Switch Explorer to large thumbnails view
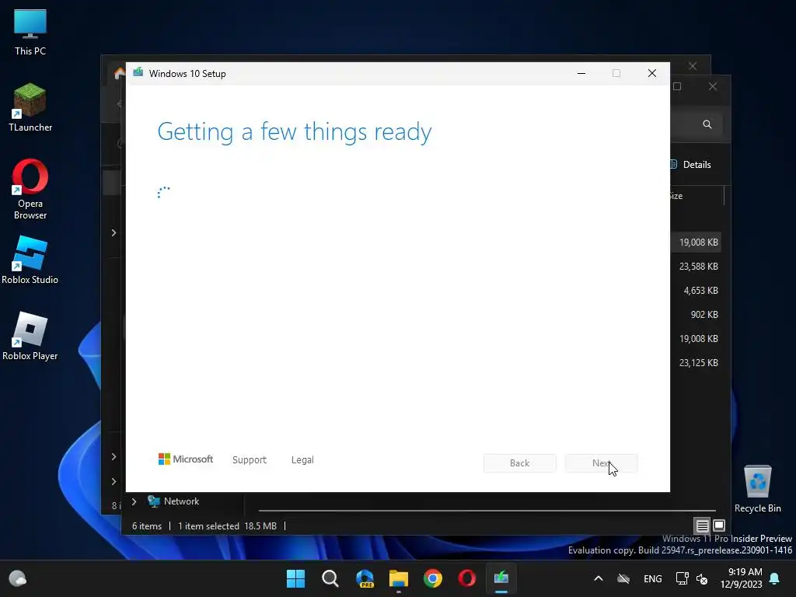This screenshot has height=597, width=796. click(719, 526)
